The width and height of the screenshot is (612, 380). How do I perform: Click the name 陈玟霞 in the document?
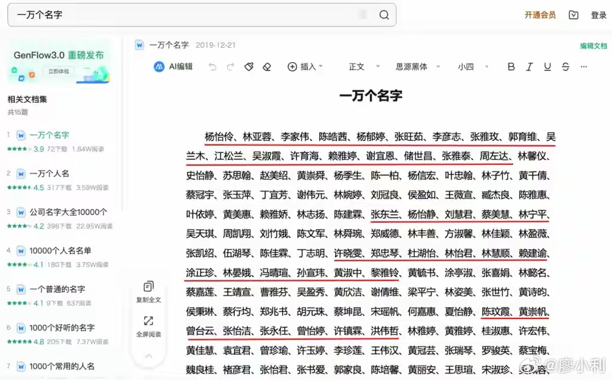(495, 311)
